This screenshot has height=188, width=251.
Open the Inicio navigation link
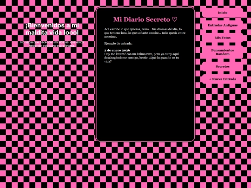click(x=223, y=13)
